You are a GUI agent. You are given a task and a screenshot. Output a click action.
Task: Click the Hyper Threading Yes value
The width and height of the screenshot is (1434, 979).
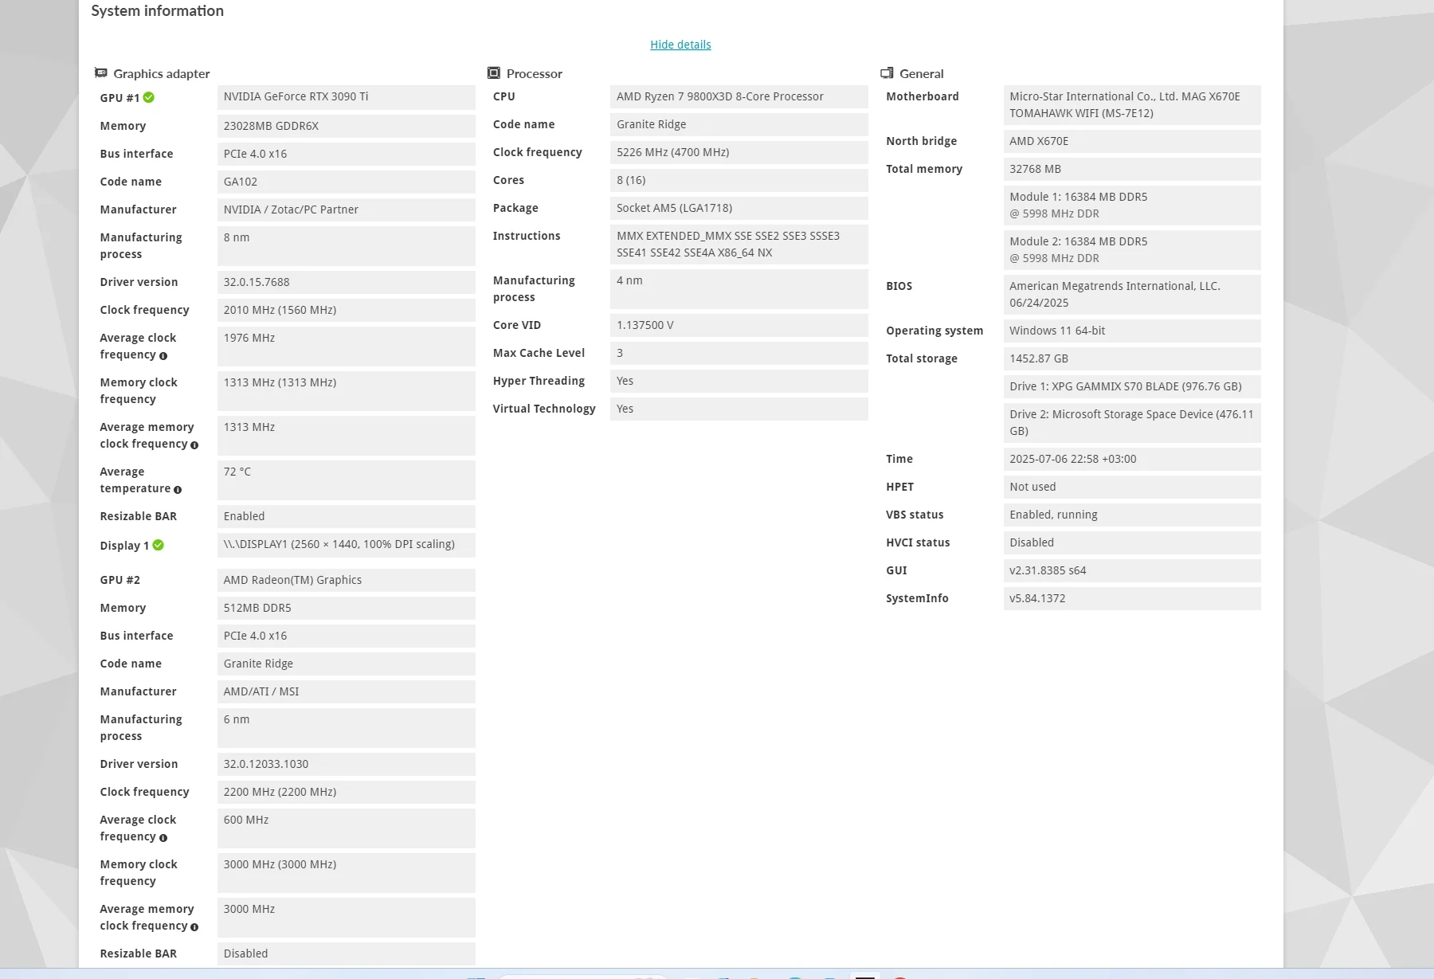click(x=739, y=381)
